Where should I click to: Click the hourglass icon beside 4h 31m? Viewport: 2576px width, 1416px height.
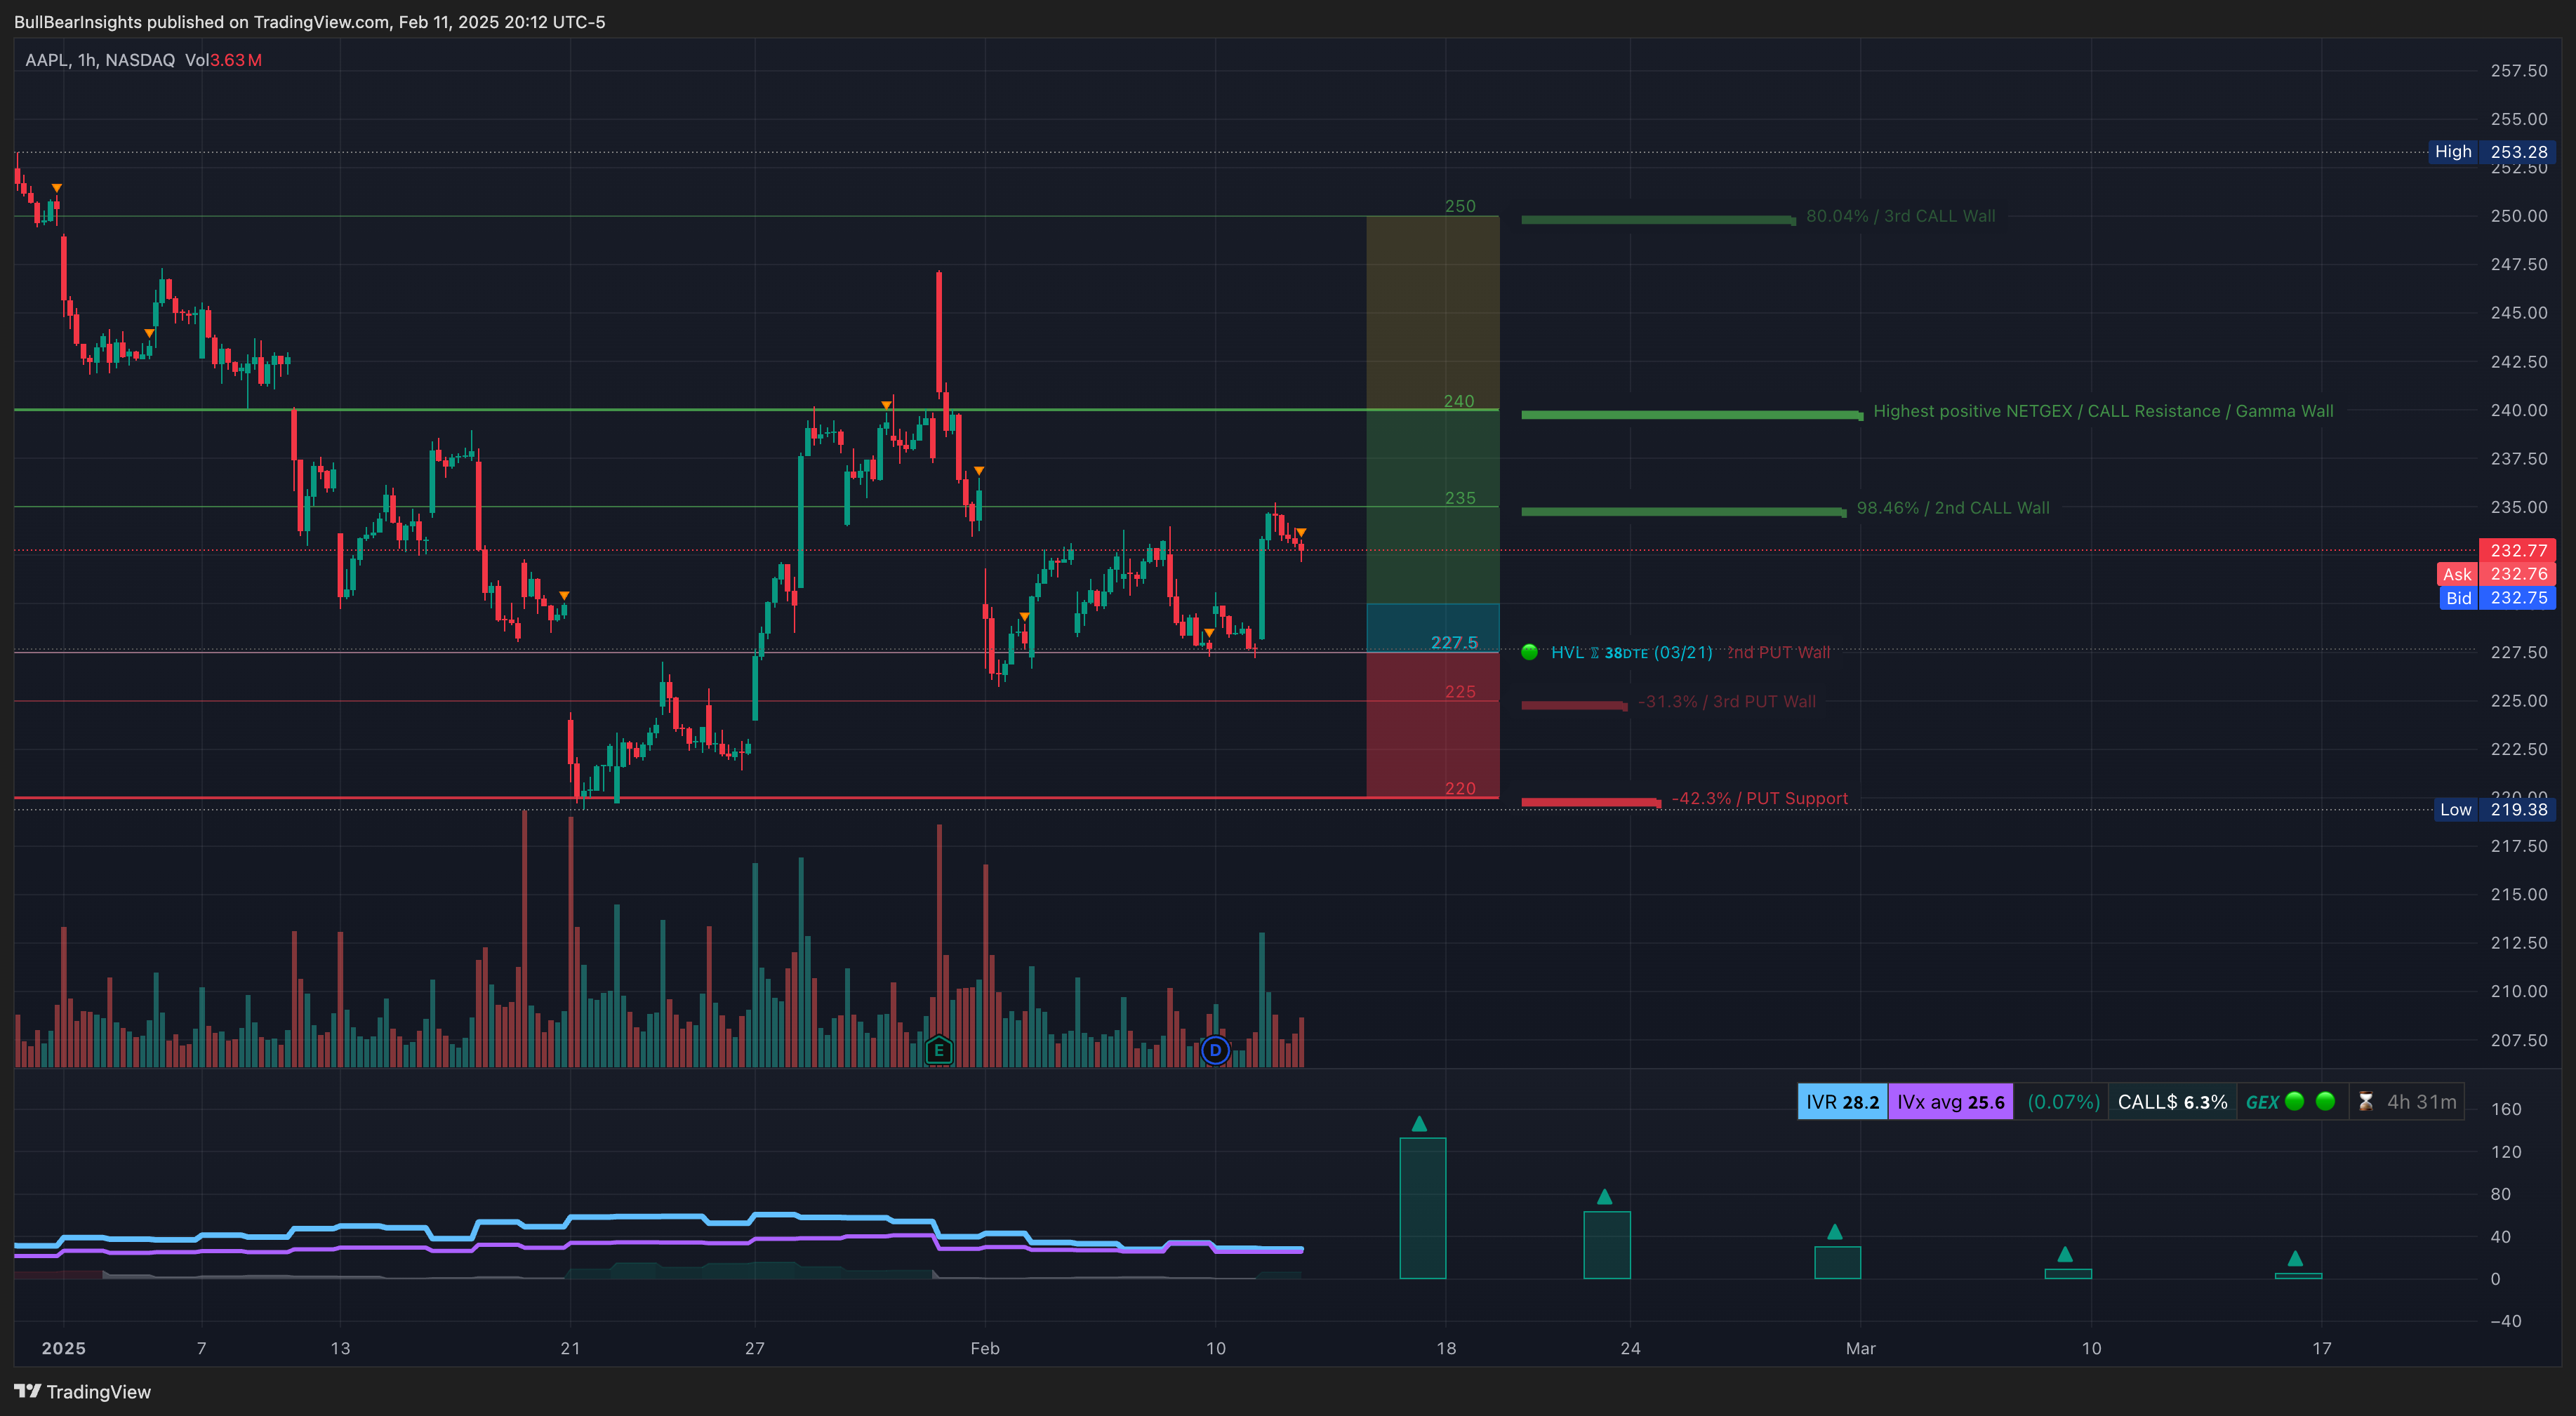(x=2365, y=1101)
